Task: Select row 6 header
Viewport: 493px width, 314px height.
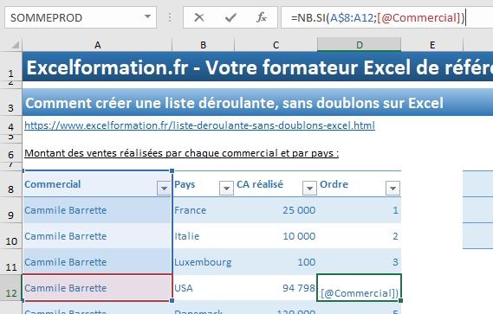Action: (x=11, y=153)
